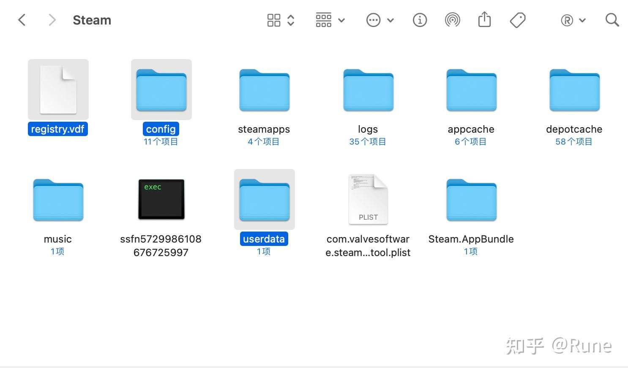
Task: Select the appcache folder icon
Action: click(471, 90)
